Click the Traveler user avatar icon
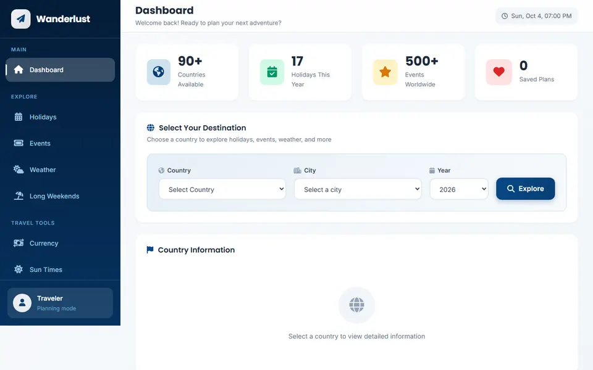This screenshot has height=370, width=593. [22, 303]
